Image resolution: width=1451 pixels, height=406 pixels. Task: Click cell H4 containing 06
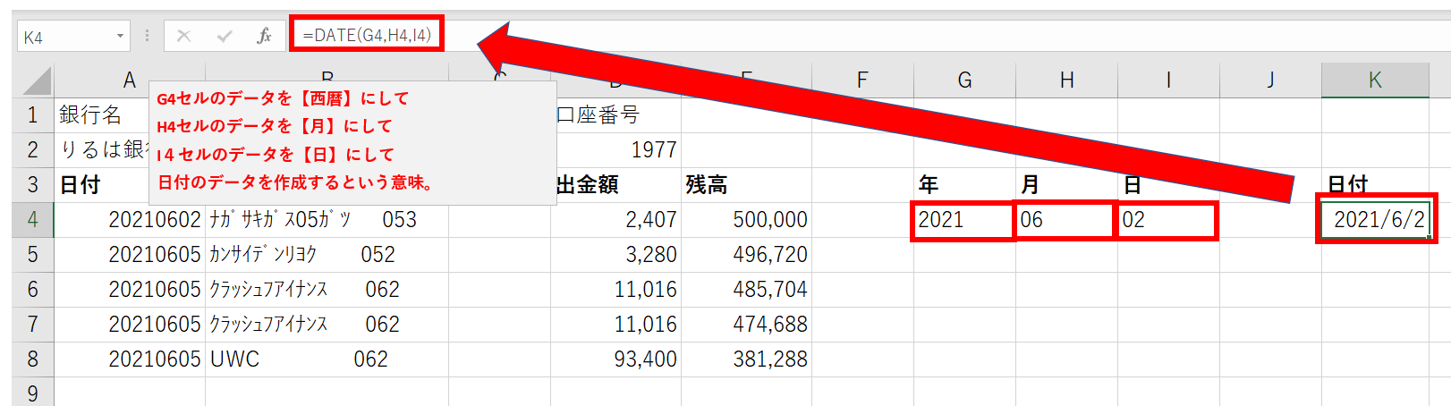coord(1065,220)
